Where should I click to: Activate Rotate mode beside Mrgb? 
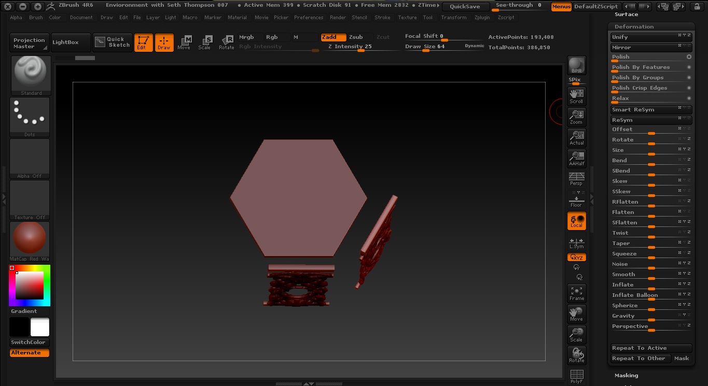click(x=227, y=42)
